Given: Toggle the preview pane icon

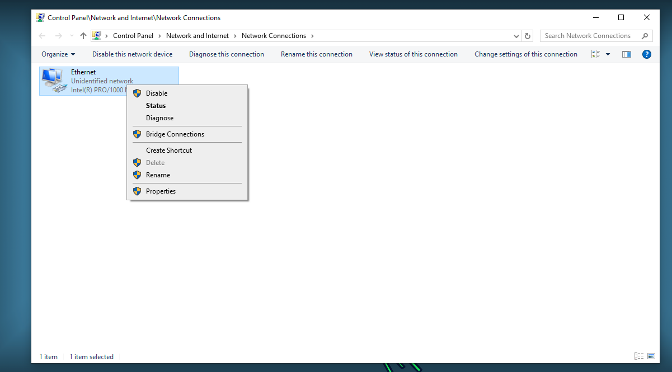Looking at the screenshot, I should (627, 54).
